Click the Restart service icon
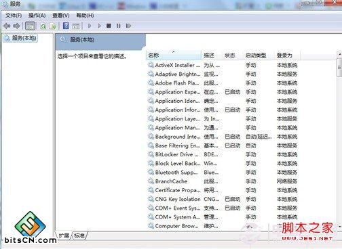The image size is (342, 249). pos(128,26)
